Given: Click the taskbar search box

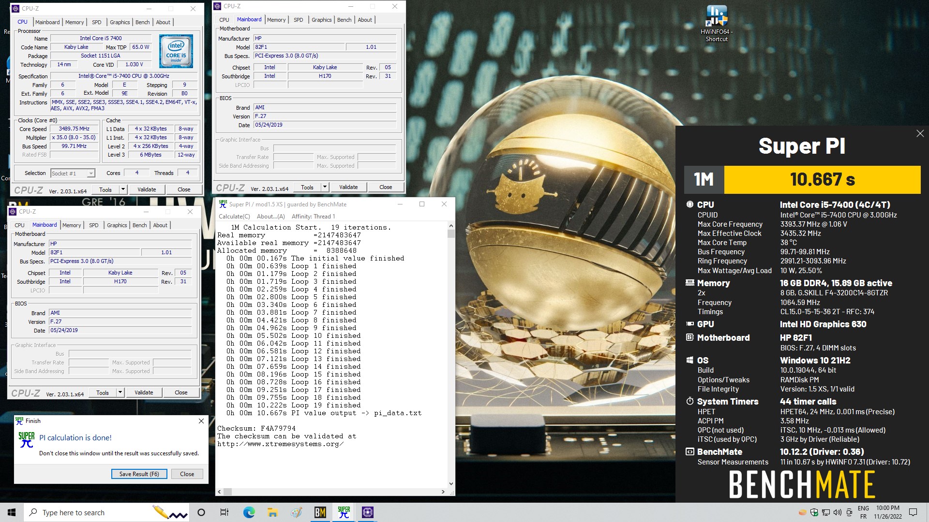Looking at the screenshot, I should pos(106,512).
